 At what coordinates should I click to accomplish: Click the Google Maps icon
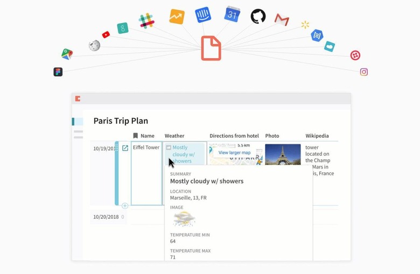(67, 54)
